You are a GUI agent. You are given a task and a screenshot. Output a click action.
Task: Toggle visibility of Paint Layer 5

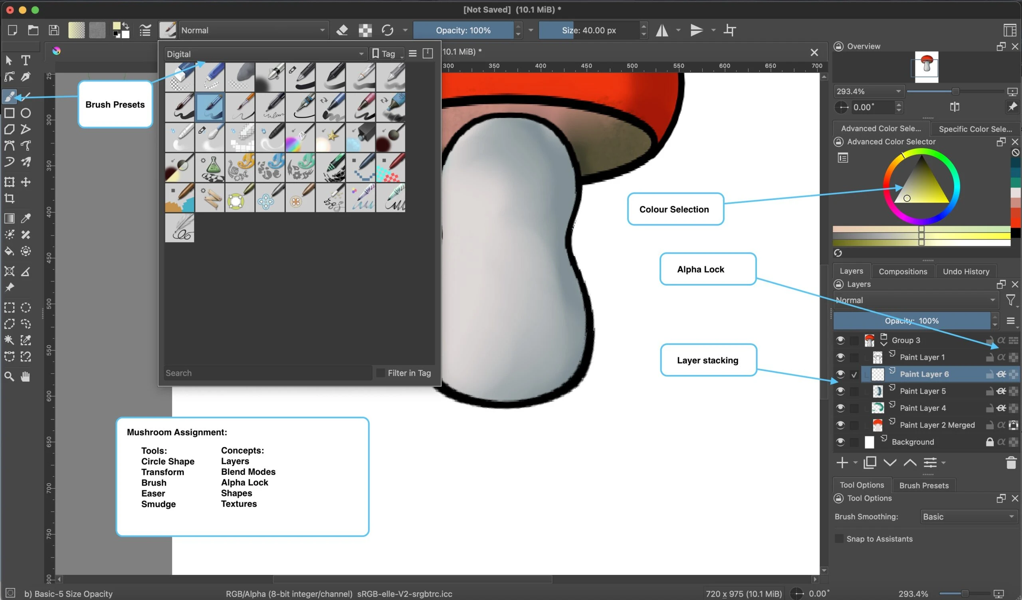click(840, 391)
